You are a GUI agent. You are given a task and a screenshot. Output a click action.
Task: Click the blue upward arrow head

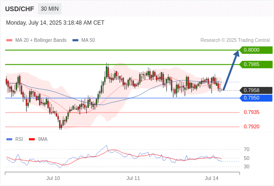click(x=237, y=53)
